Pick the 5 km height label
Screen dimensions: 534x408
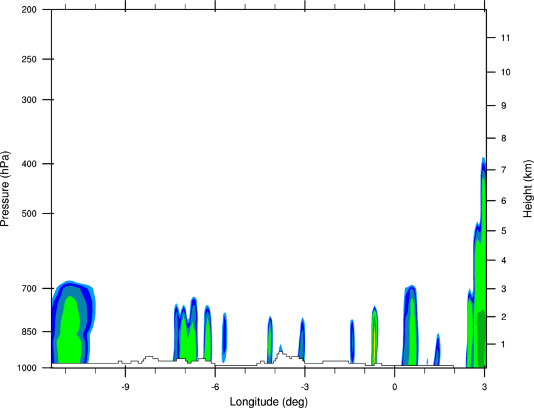pos(504,231)
